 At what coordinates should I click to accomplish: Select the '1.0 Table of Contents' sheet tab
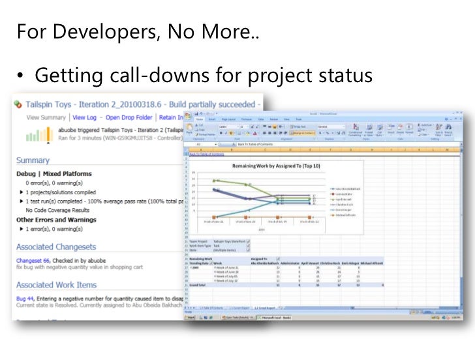(211, 308)
